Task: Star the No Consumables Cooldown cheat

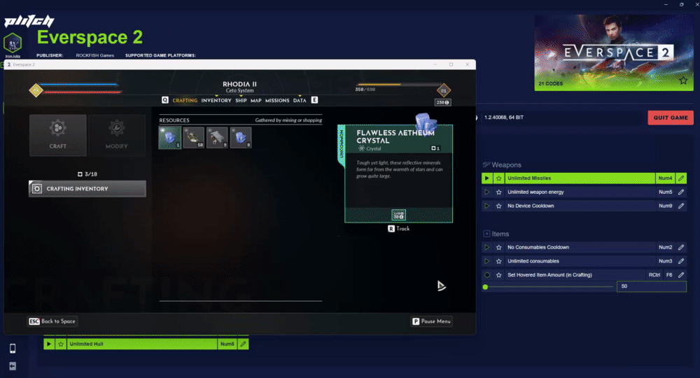Action: [x=498, y=247]
